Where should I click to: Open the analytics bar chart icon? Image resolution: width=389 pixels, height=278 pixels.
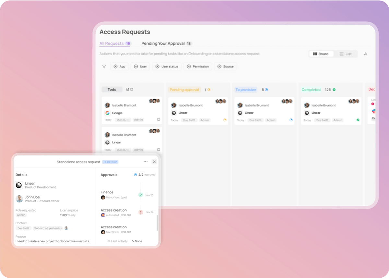(x=365, y=54)
